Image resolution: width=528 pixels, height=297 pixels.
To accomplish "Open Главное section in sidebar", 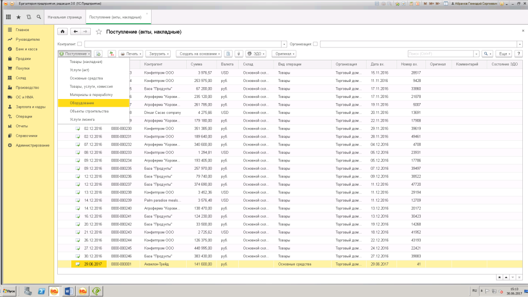I will 22,29.
